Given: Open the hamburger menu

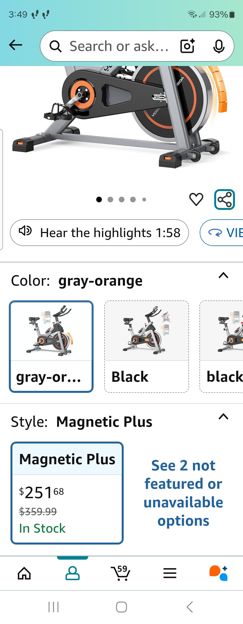Looking at the screenshot, I should 170,573.
